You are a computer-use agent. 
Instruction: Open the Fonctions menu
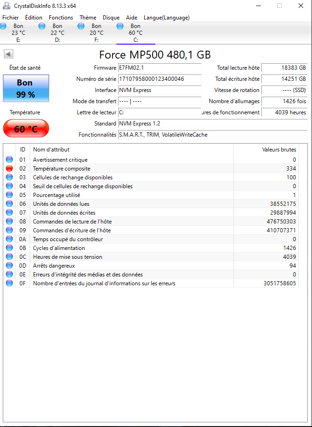coord(61,18)
